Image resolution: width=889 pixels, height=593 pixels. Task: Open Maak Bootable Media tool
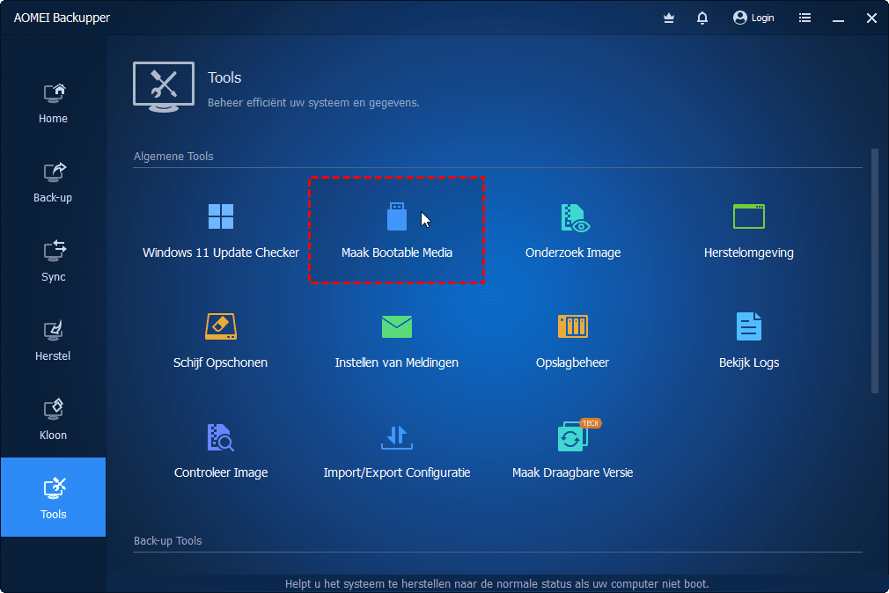(396, 231)
